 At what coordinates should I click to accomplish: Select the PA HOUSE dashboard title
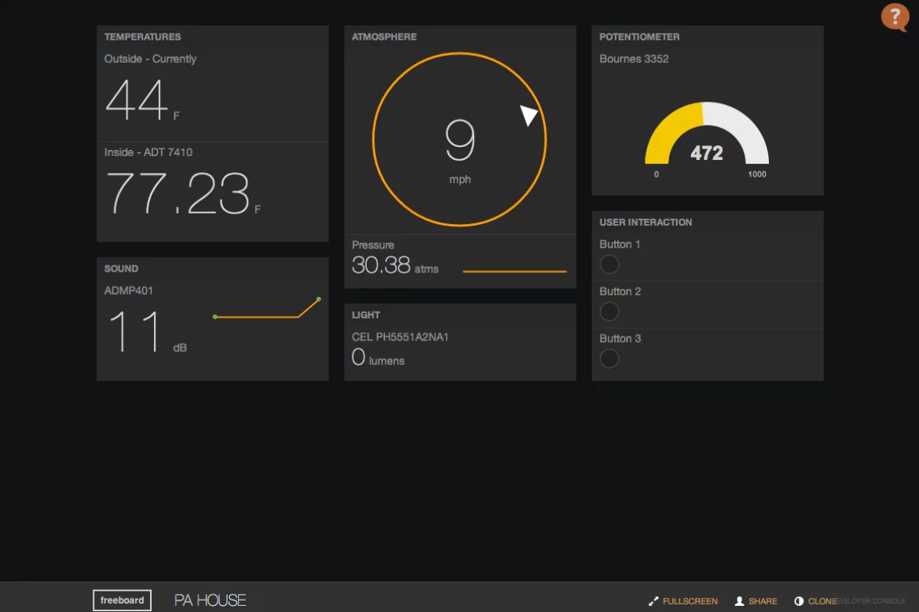point(210,601)
